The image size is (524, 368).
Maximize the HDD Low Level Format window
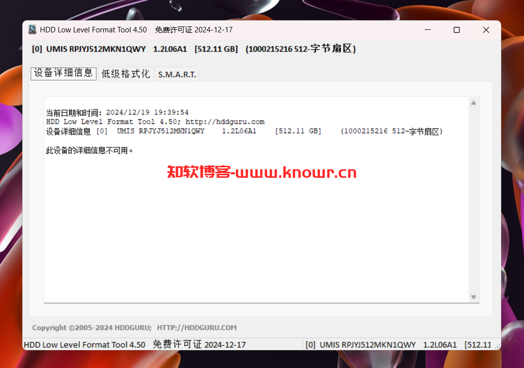[x=457, y=30]
